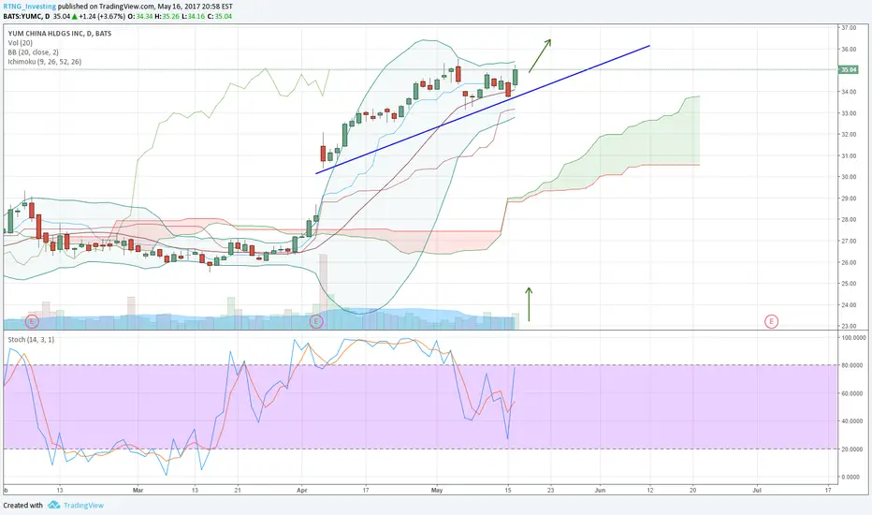872x515 pixels.
Task: Click the 36.00 price axis label
Action: tap(849, 49)
